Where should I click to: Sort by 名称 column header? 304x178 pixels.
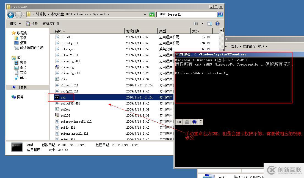87,31
